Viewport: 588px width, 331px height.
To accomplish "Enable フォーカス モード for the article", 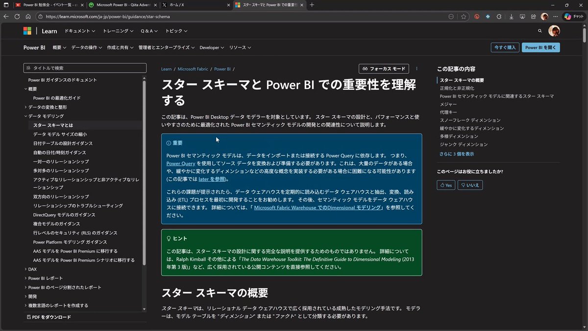I will coord(384,68).
